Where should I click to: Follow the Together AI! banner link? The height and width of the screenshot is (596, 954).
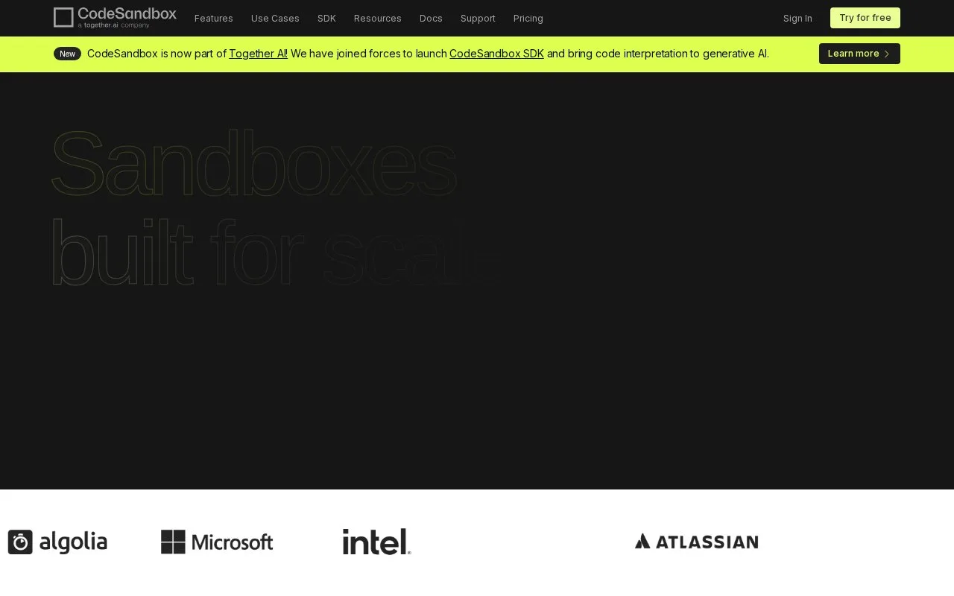pyautogui.click(x=258, y=54)
